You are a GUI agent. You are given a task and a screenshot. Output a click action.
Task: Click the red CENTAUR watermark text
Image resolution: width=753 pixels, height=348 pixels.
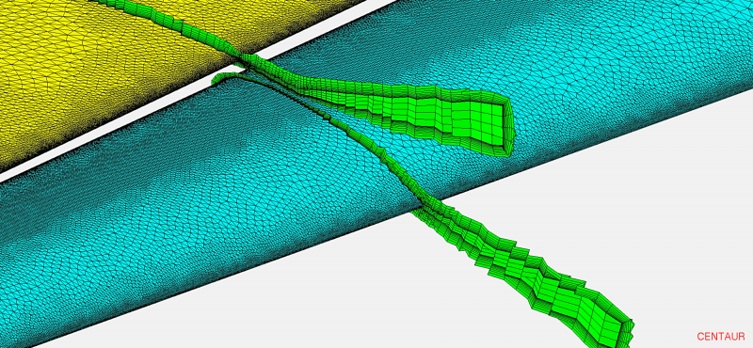coord(721,336)
